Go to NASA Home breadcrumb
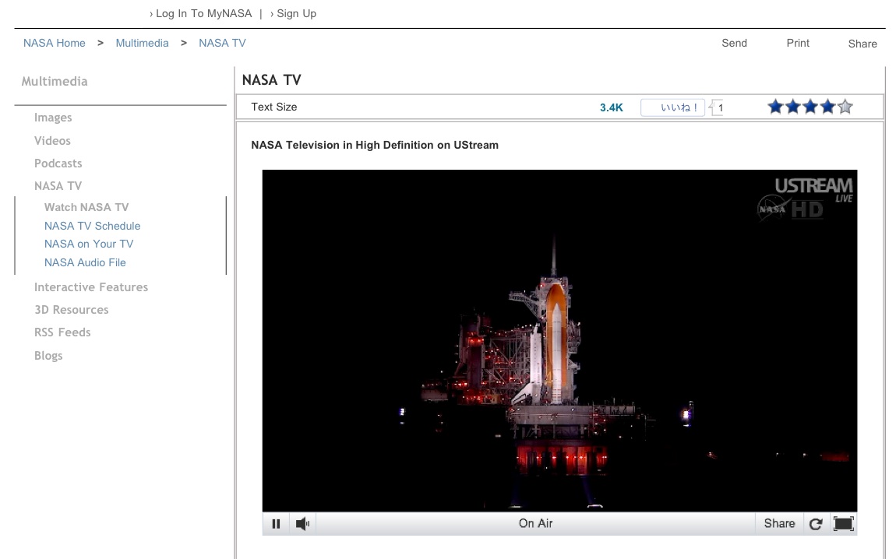This screenshot has height=559, width=896. coord(55,43)
